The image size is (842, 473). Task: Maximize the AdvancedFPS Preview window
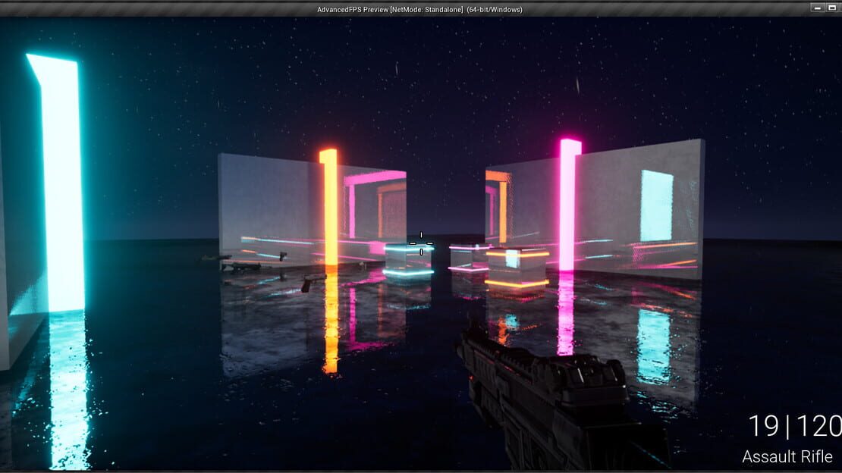(x=832, y=8)
